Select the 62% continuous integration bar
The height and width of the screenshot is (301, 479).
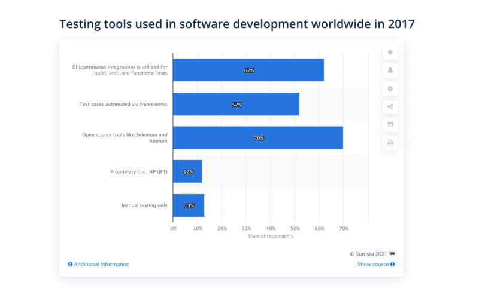tap(248, 70)
